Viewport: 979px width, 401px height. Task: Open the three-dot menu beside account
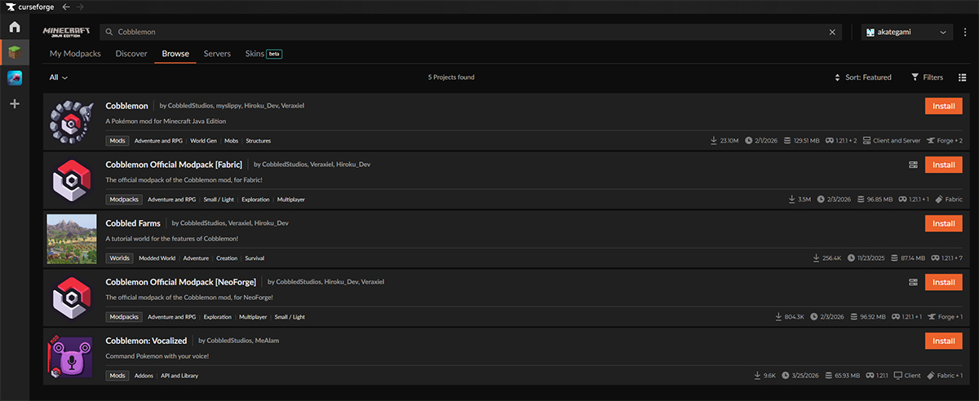click(x=964, y=32)
